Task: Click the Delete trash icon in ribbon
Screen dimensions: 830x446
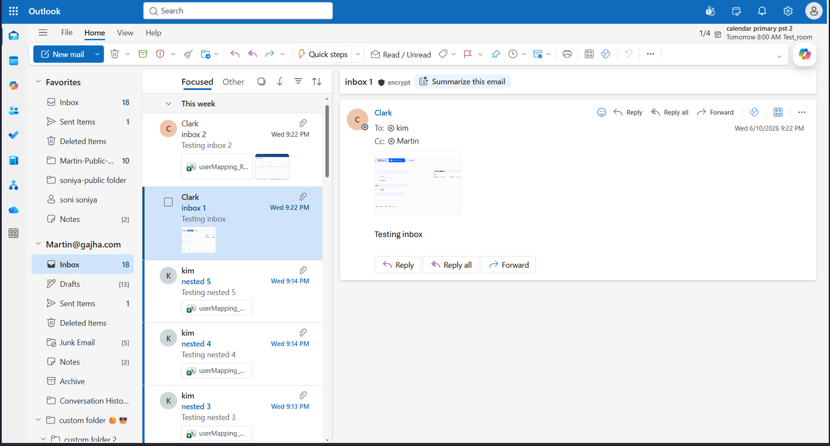Action: click(x=114, y=54)
